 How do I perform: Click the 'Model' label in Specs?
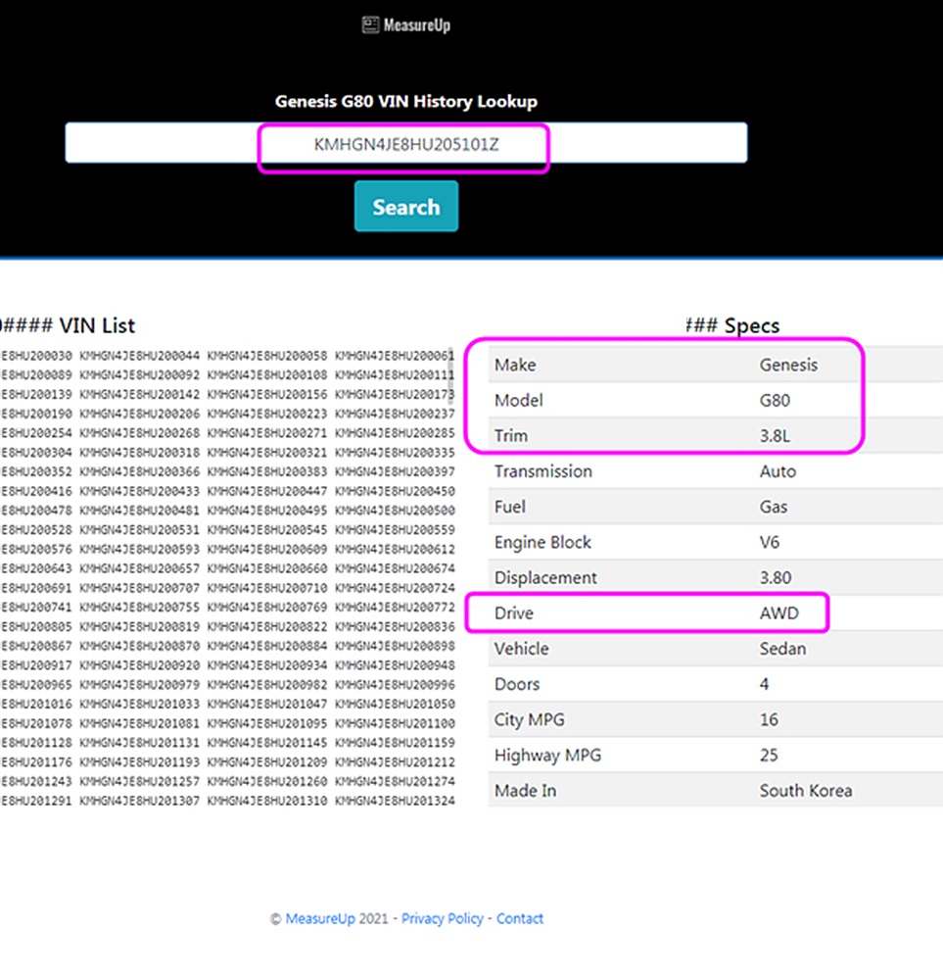tap(518, 400)
